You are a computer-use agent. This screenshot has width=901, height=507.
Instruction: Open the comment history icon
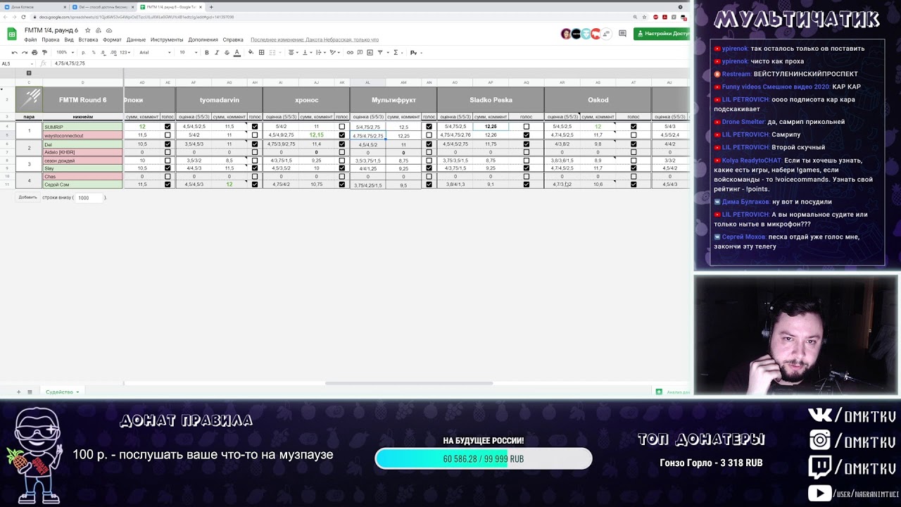[x=622, y=33]
